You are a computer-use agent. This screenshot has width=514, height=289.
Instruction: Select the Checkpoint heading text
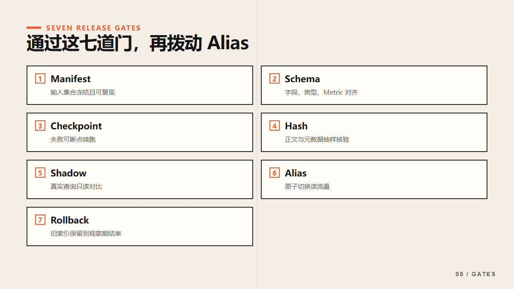76,126
